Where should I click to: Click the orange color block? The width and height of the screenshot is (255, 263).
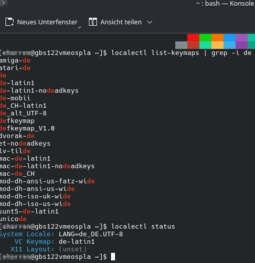pyautogui.click(x=217, y=38)
